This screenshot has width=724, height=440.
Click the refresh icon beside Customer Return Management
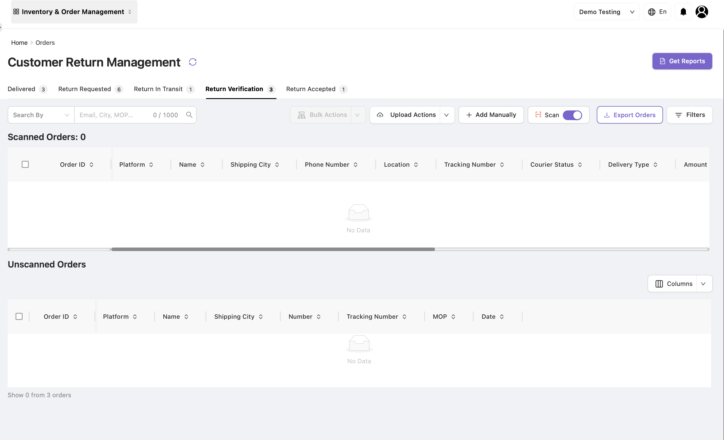click(x=193, y=62)
